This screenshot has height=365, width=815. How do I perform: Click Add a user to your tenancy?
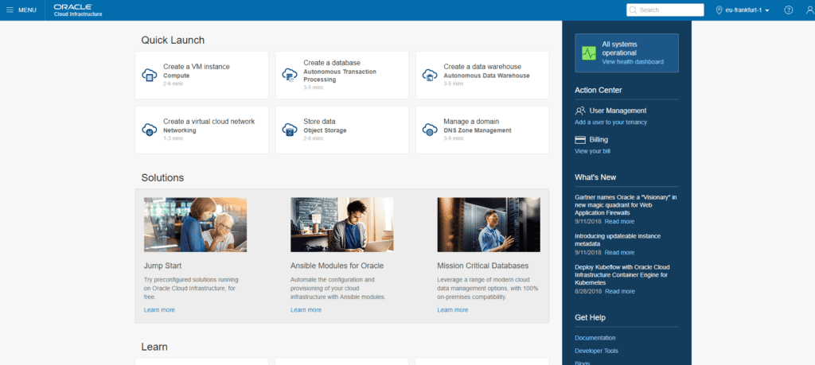pyautogui.click(x=610, y=122)
